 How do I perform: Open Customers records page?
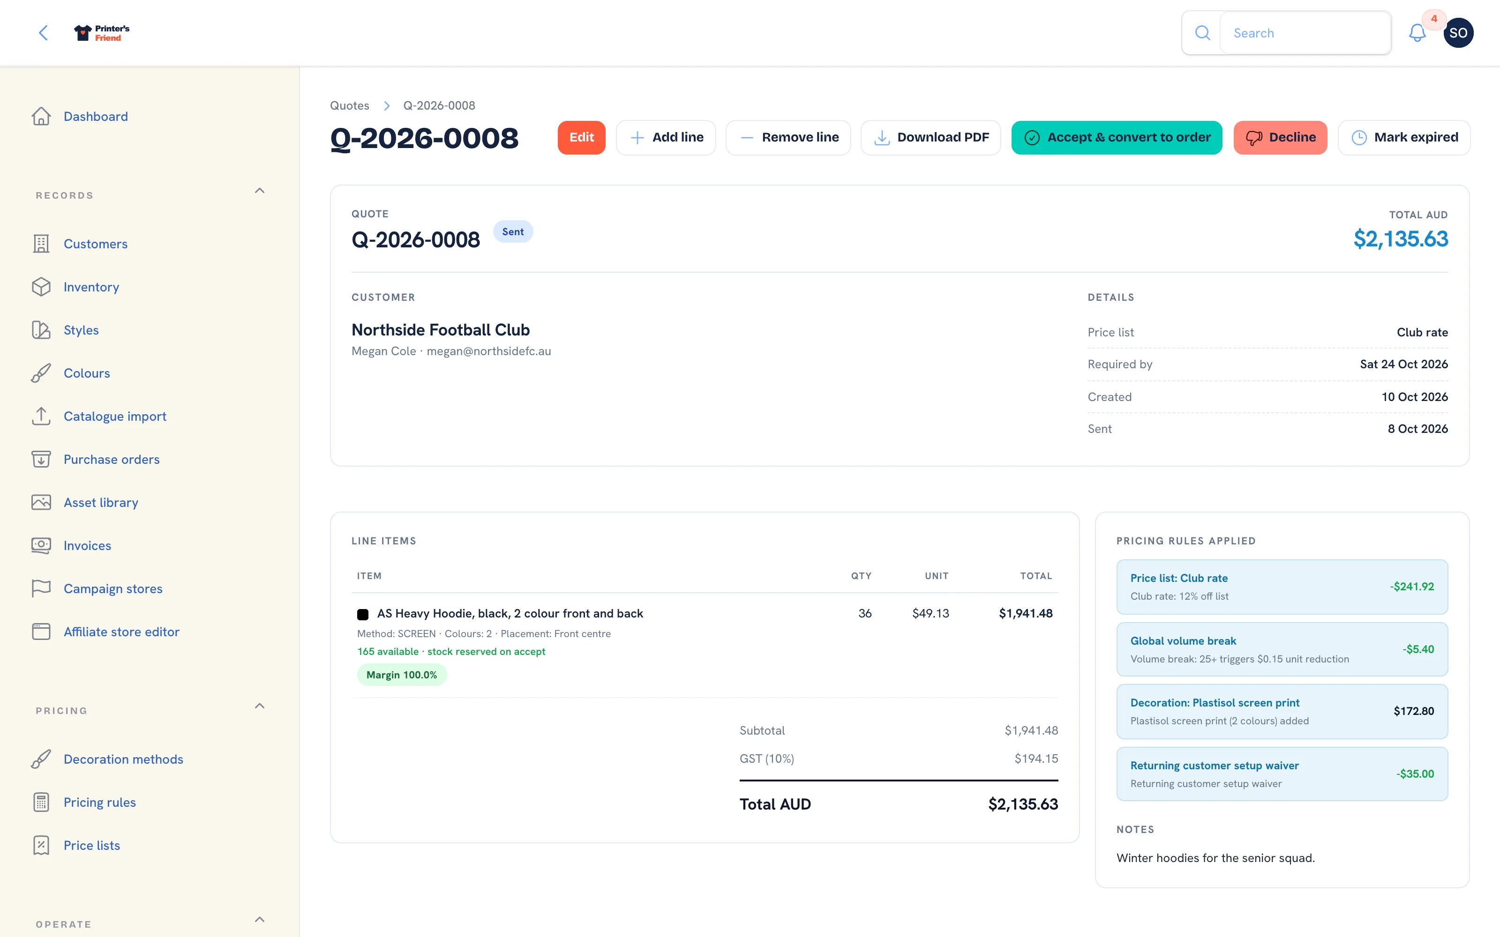pyautogui.click(x=96, y=244)
